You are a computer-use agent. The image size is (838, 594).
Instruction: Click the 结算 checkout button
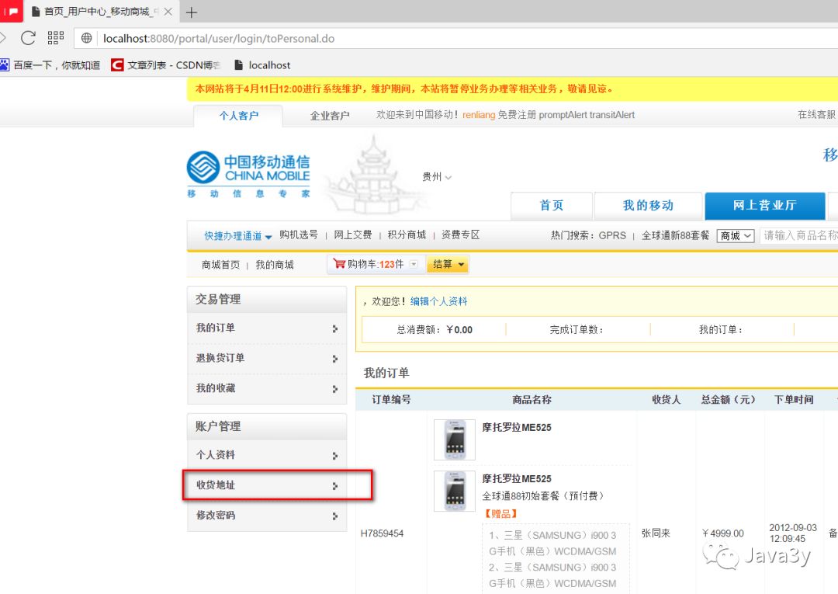tap(448, 264)
